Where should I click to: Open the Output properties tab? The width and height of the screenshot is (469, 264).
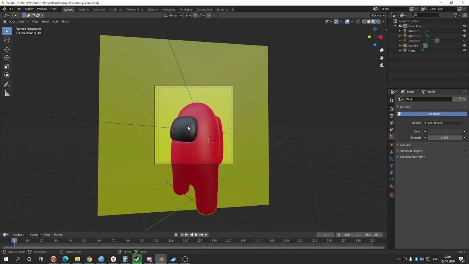click(391, 116)
